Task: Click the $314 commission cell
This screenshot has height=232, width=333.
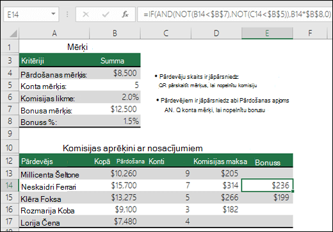Action: [x=216, y=186]
